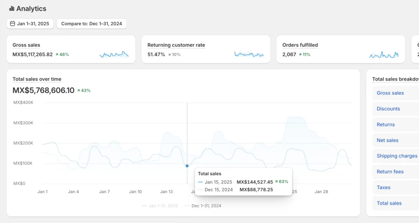Viewport: 419px width, 223px height.
Task: Click the highlighted Jan 15 data point
Action: pos(187,166)
